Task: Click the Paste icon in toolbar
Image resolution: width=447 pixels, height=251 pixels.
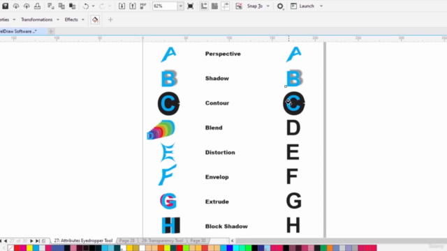Action: [72, 6]
